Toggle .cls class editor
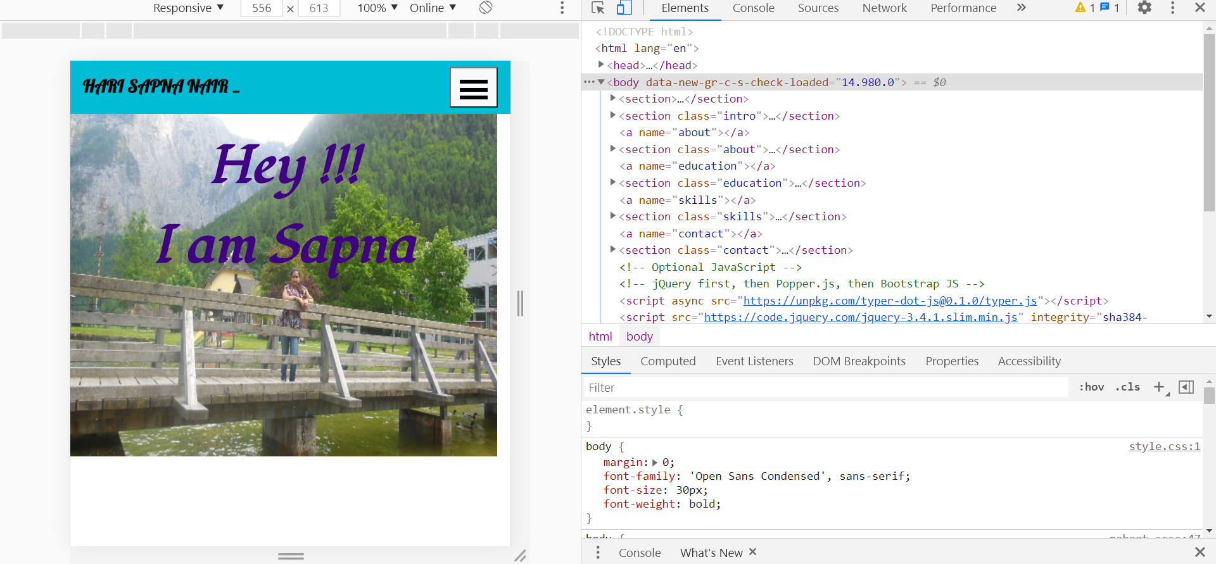Viewport: 1216px width, 564px height. click(1127, 387)
